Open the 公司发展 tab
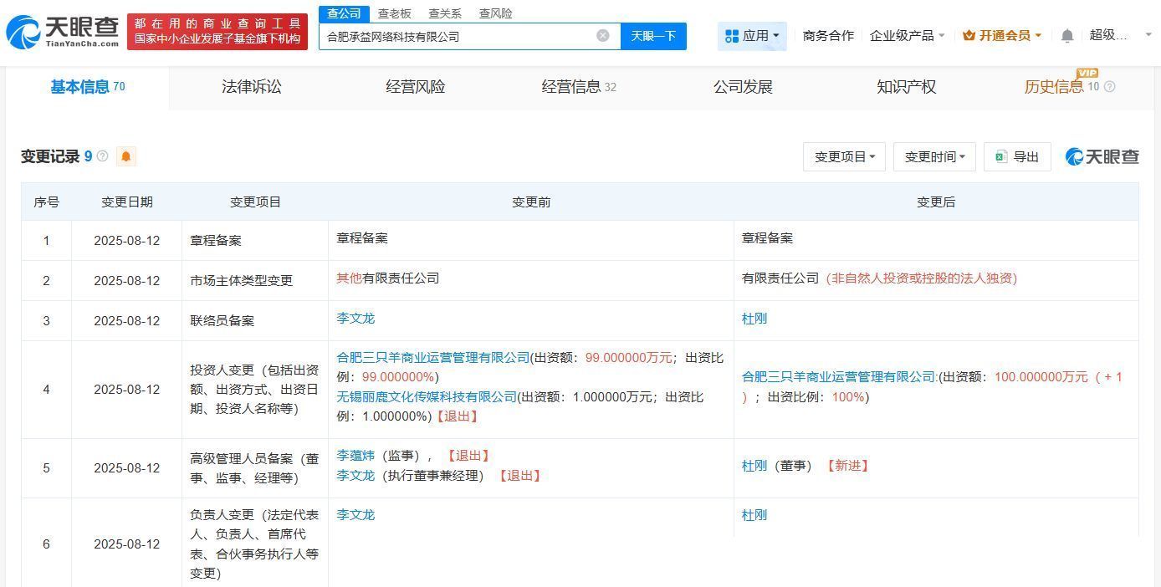The height and width of the screenshot is (587, 1161). (743, 87)
